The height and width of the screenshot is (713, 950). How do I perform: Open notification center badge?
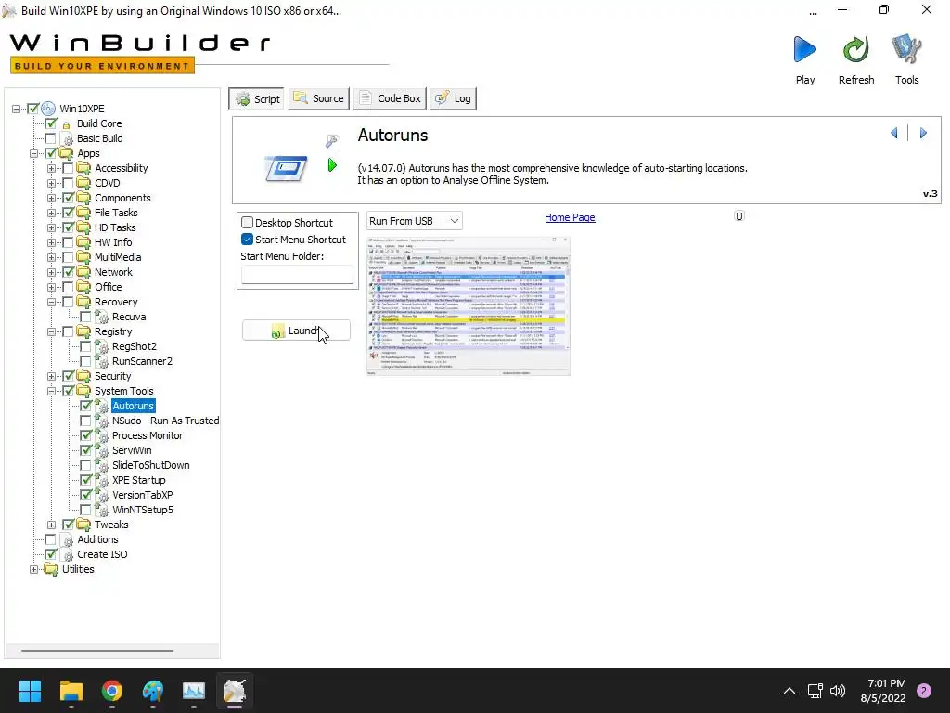click(924, 691)
